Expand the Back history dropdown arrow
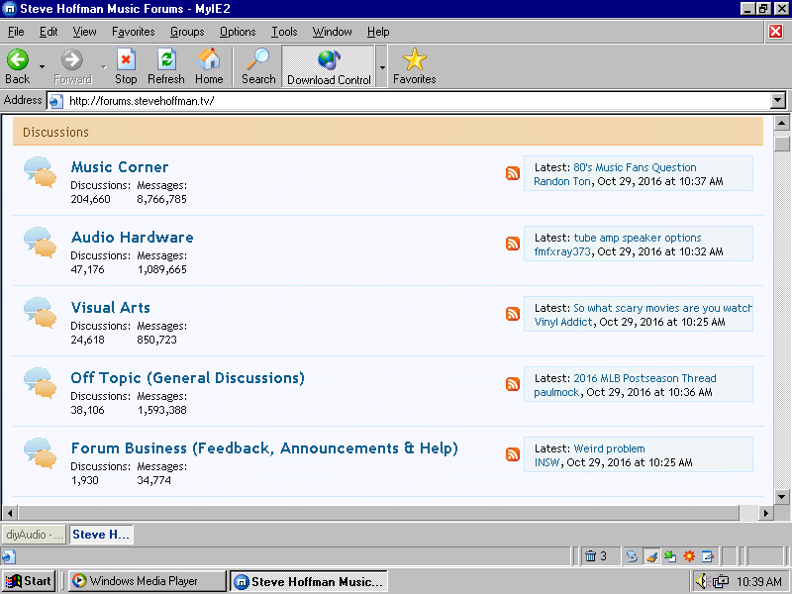 point(42,66)
